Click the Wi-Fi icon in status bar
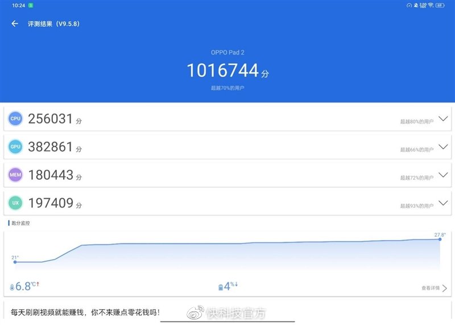 click(x=431, y=5)
